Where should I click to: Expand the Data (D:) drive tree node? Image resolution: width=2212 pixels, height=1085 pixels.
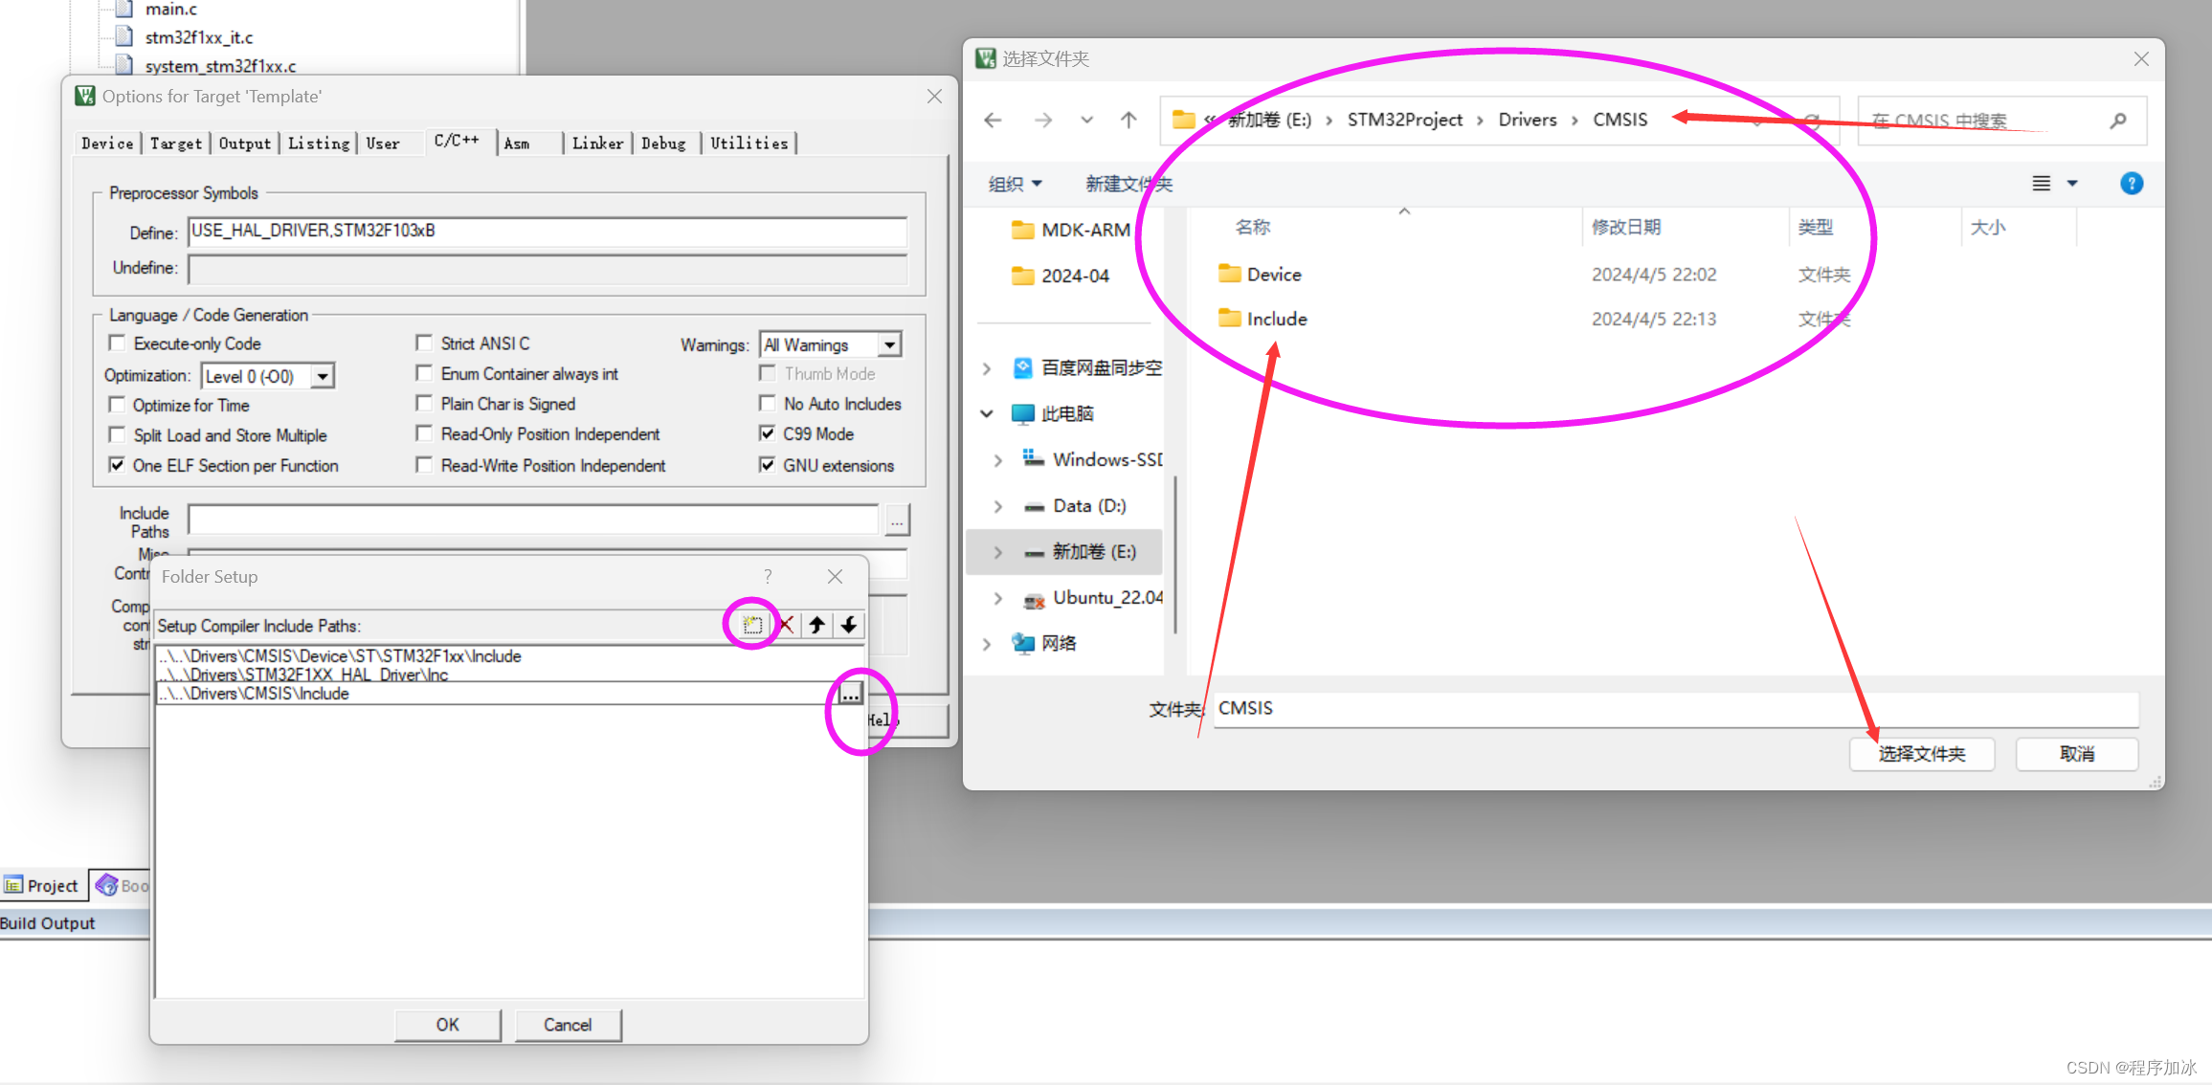pos(998,505)
